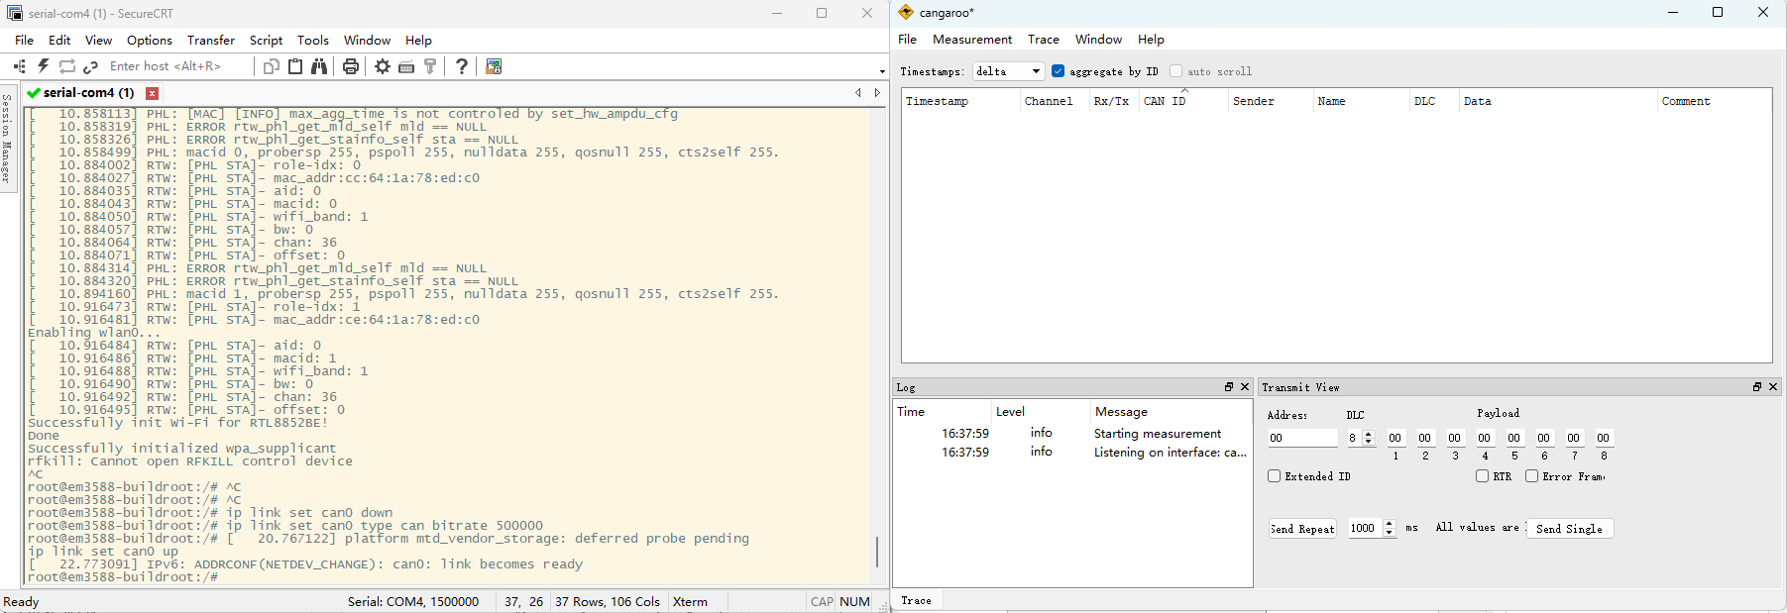Increase the DLC spinner value
This screenshot has height=613, width=1787.
pos(1369,434)
